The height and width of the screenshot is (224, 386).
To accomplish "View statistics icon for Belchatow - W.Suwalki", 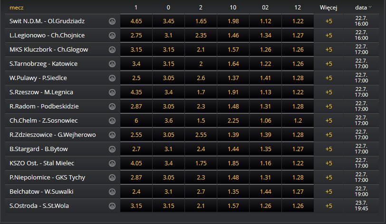I will [x=112, y=192].
